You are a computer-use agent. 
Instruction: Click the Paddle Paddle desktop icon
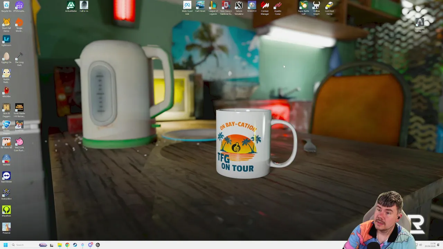6,76
